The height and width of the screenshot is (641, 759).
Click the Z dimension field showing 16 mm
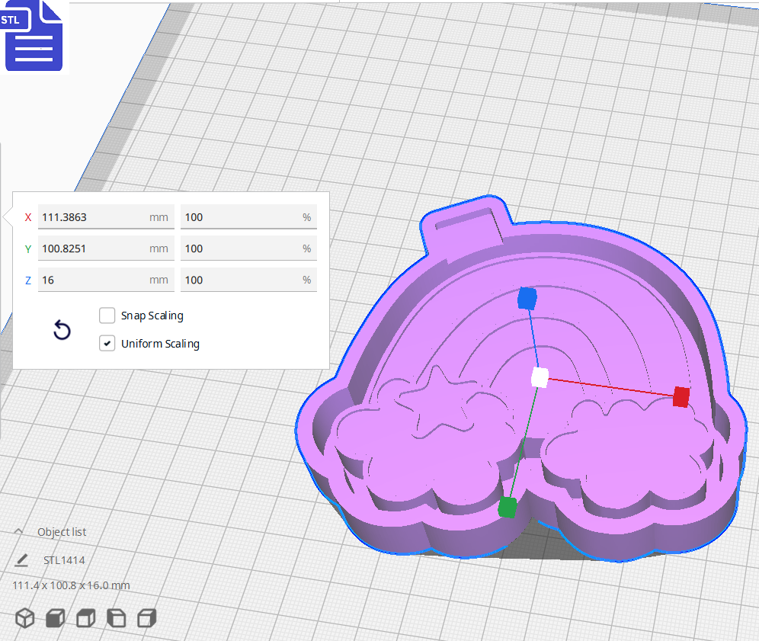[x=105, y=279]
